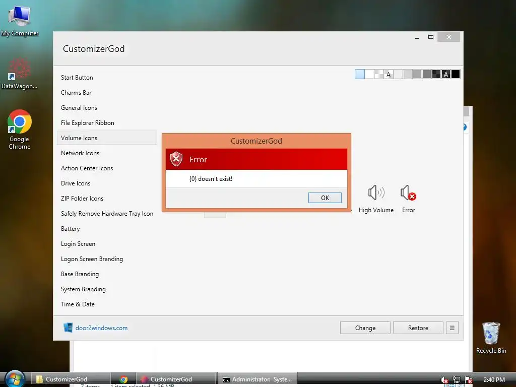
Task: Switch to the Administrator command prompt taskbar button
Action: 257,379
